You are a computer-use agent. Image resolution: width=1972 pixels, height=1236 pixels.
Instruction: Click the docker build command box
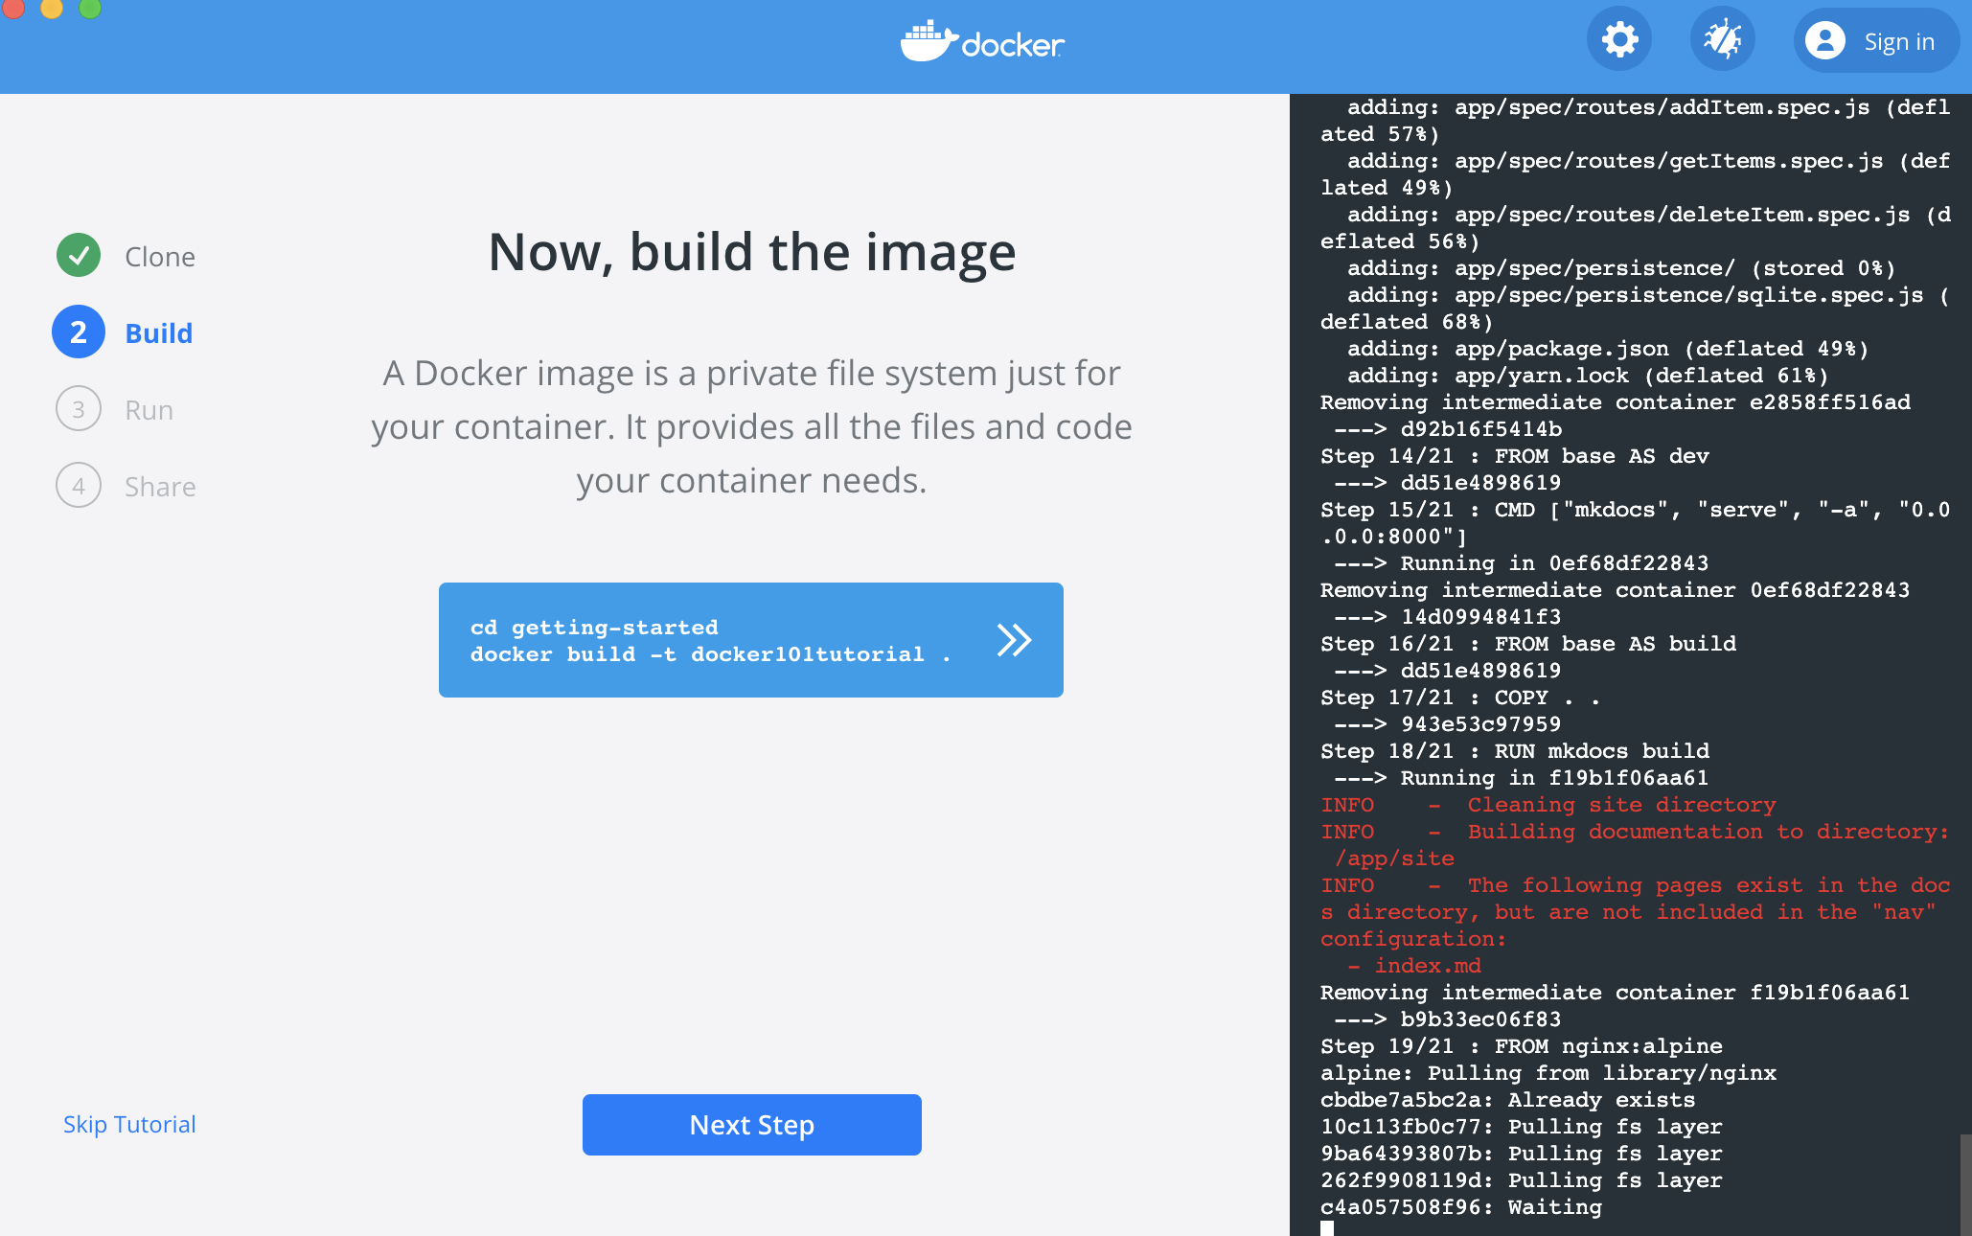[x=709, y=640]
